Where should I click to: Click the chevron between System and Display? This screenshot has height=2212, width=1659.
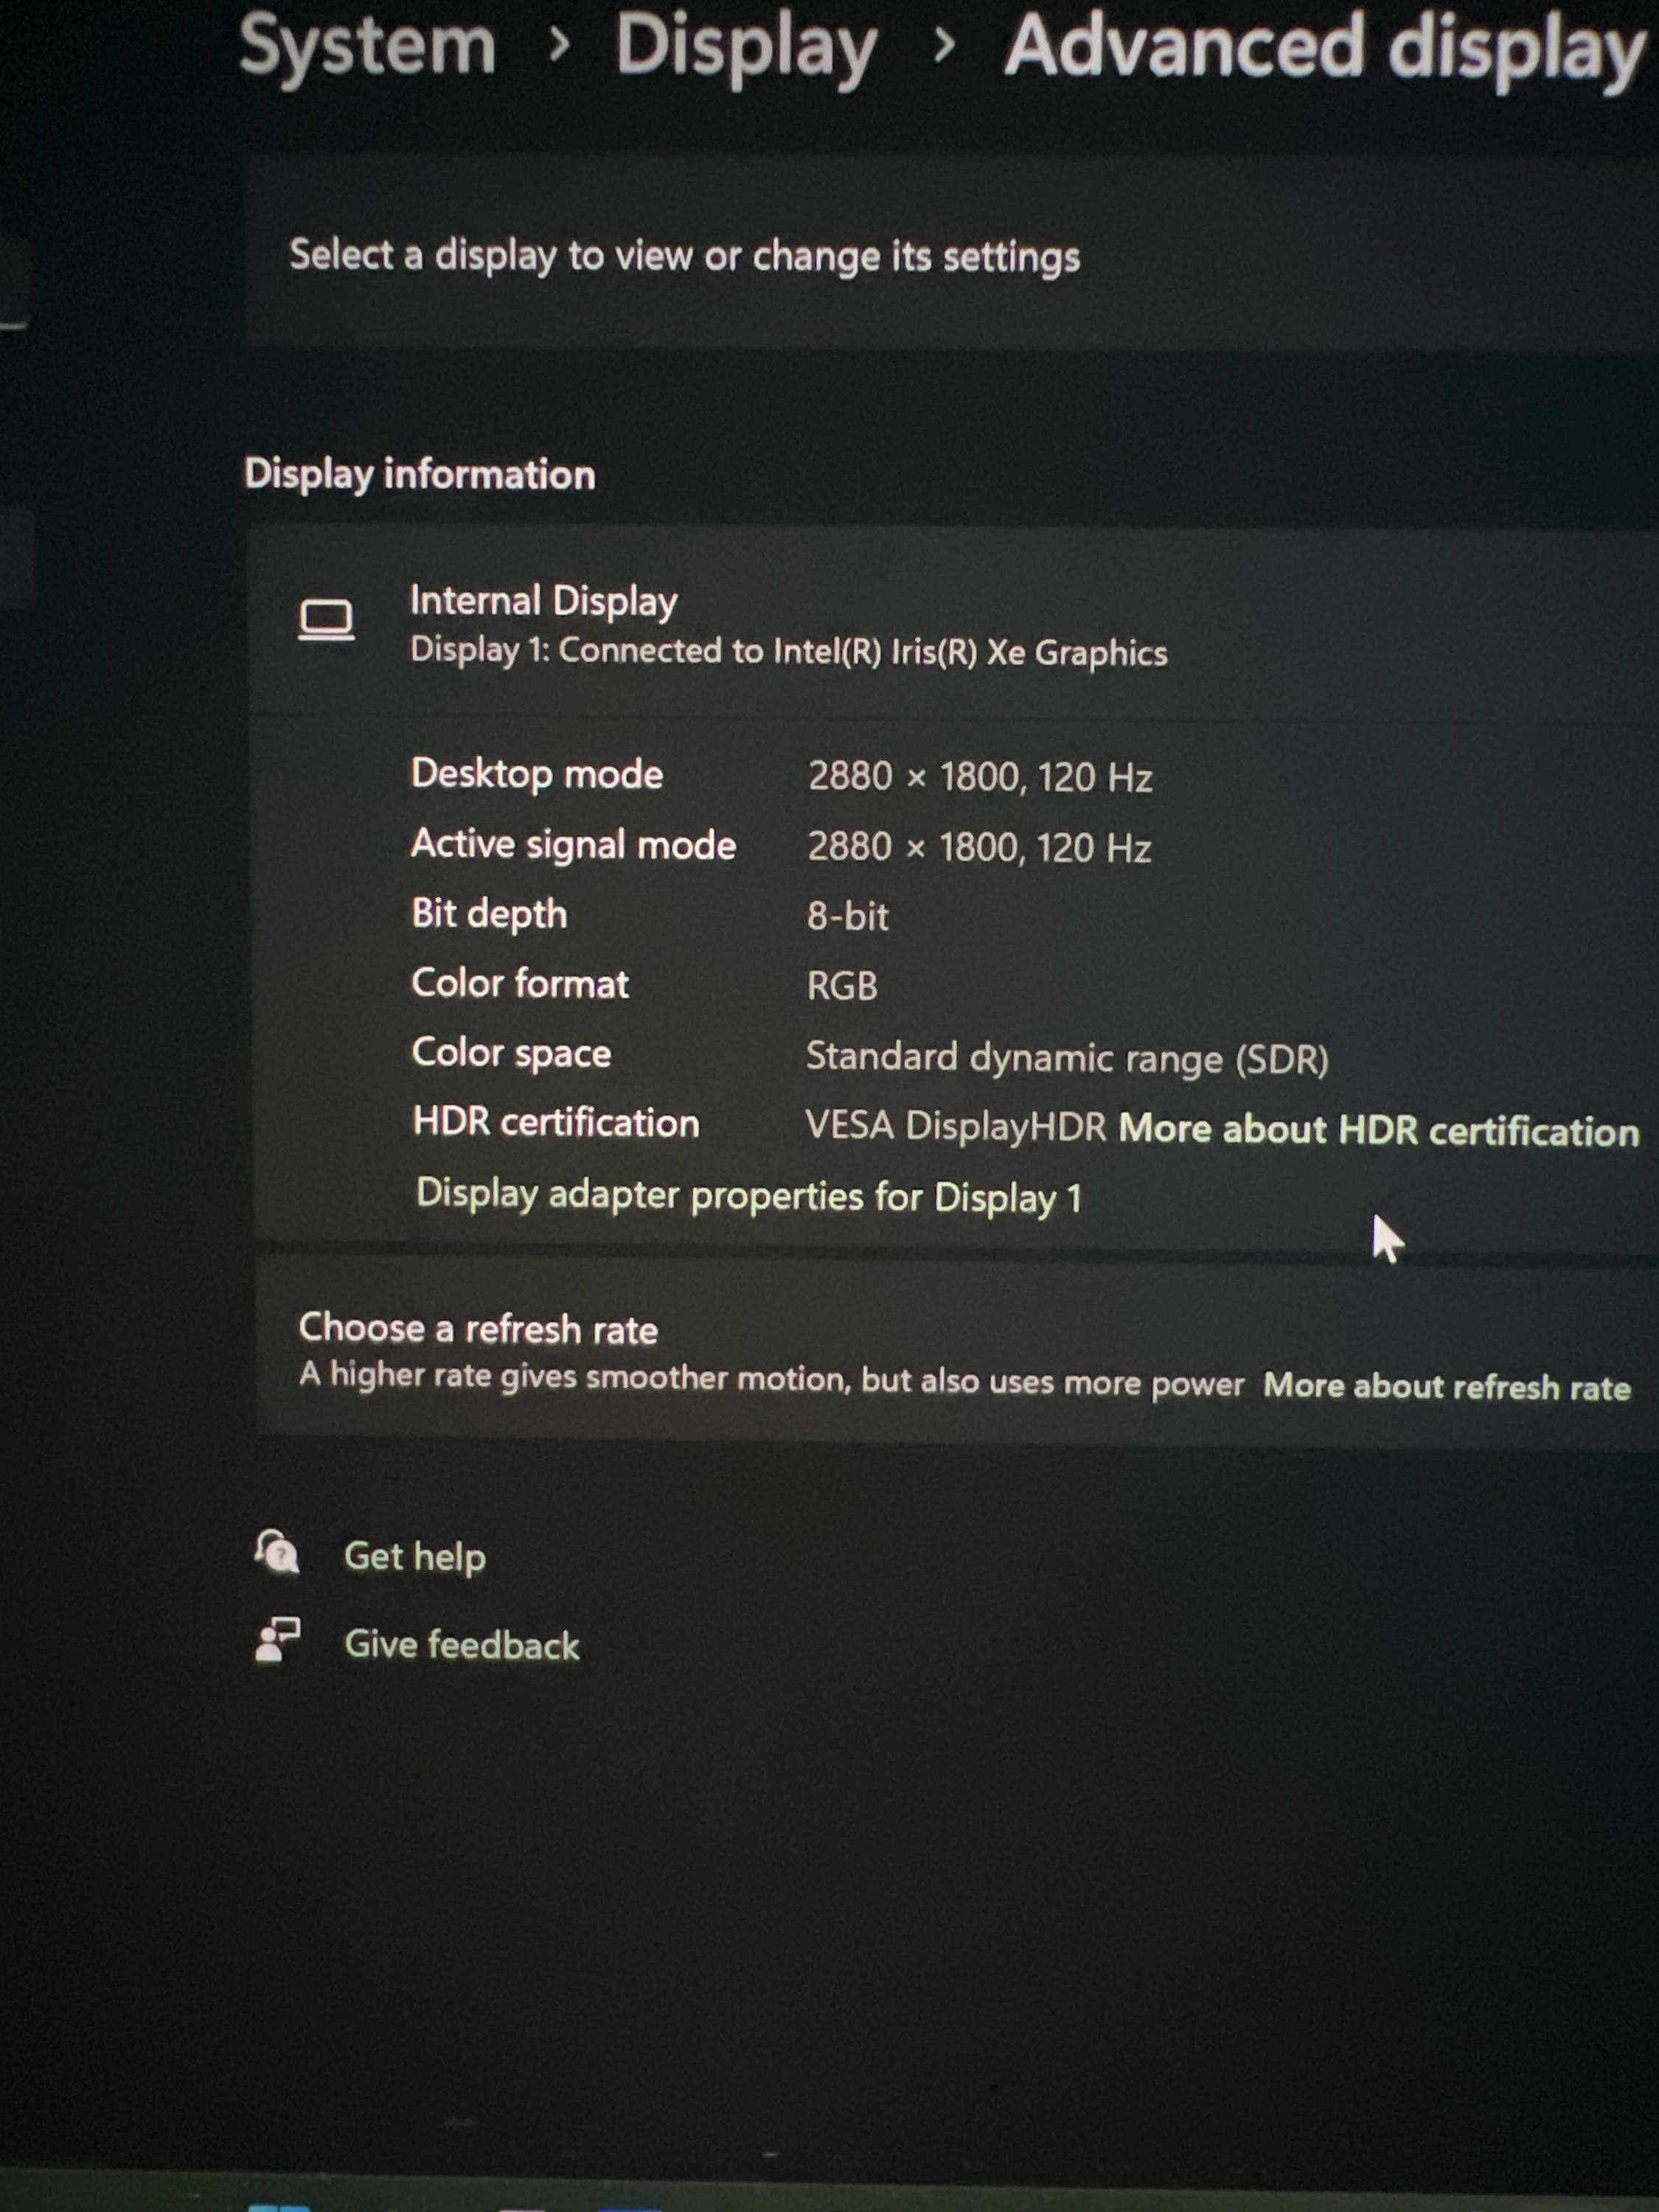click(x=559, y=44)
